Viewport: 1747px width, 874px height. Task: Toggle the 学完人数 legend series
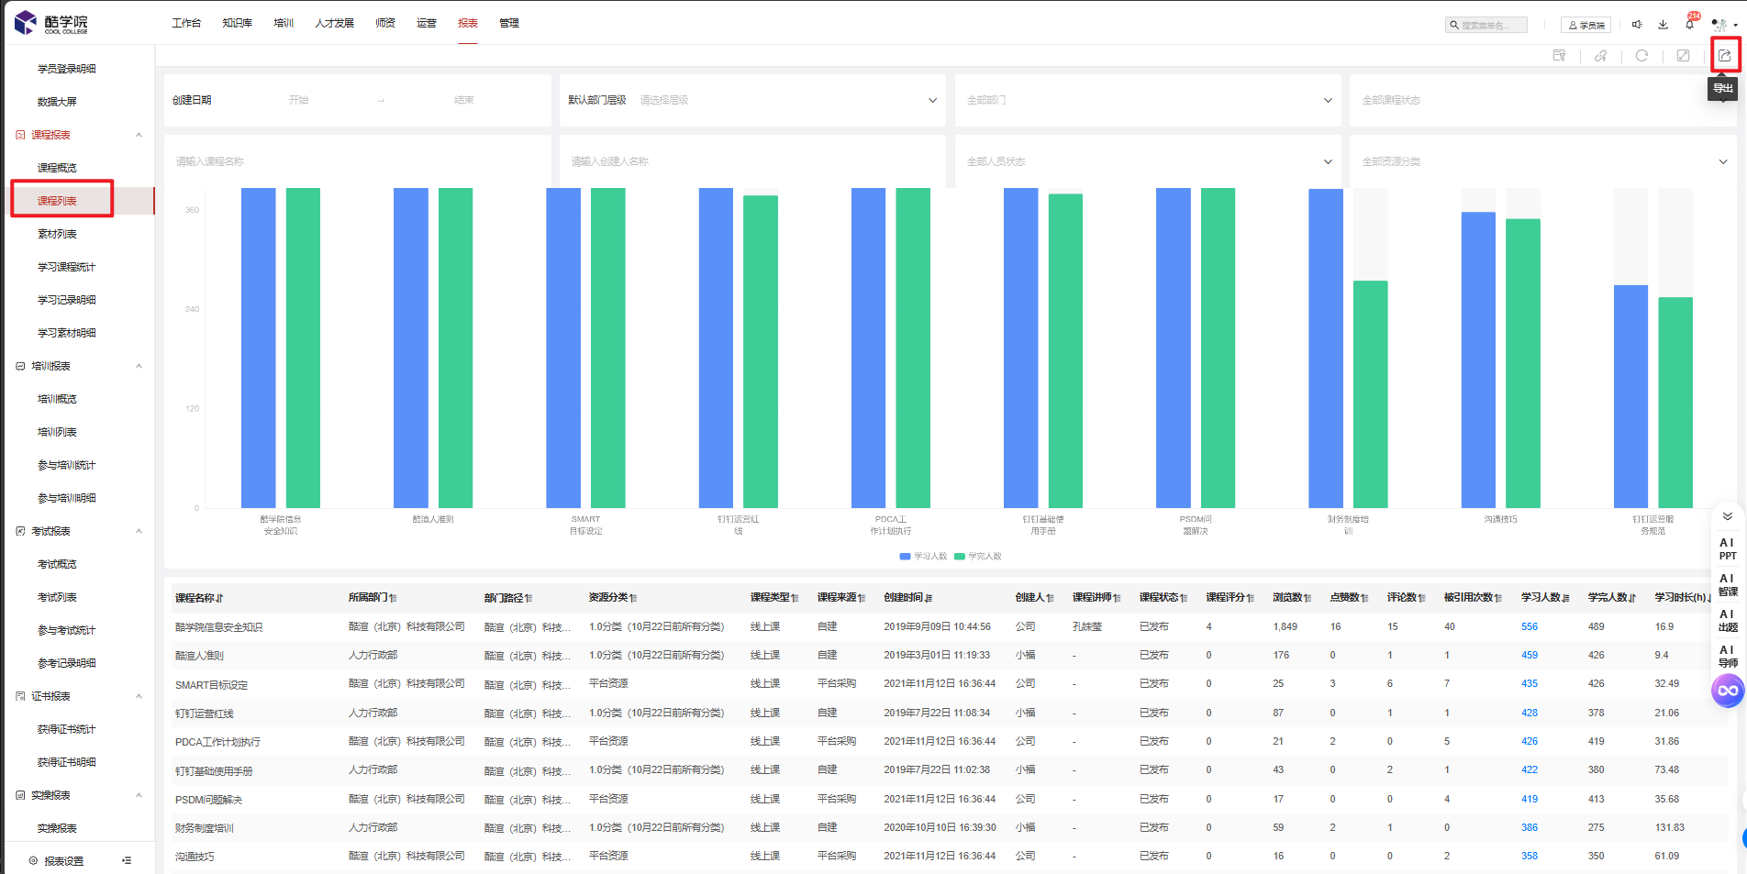978,556
